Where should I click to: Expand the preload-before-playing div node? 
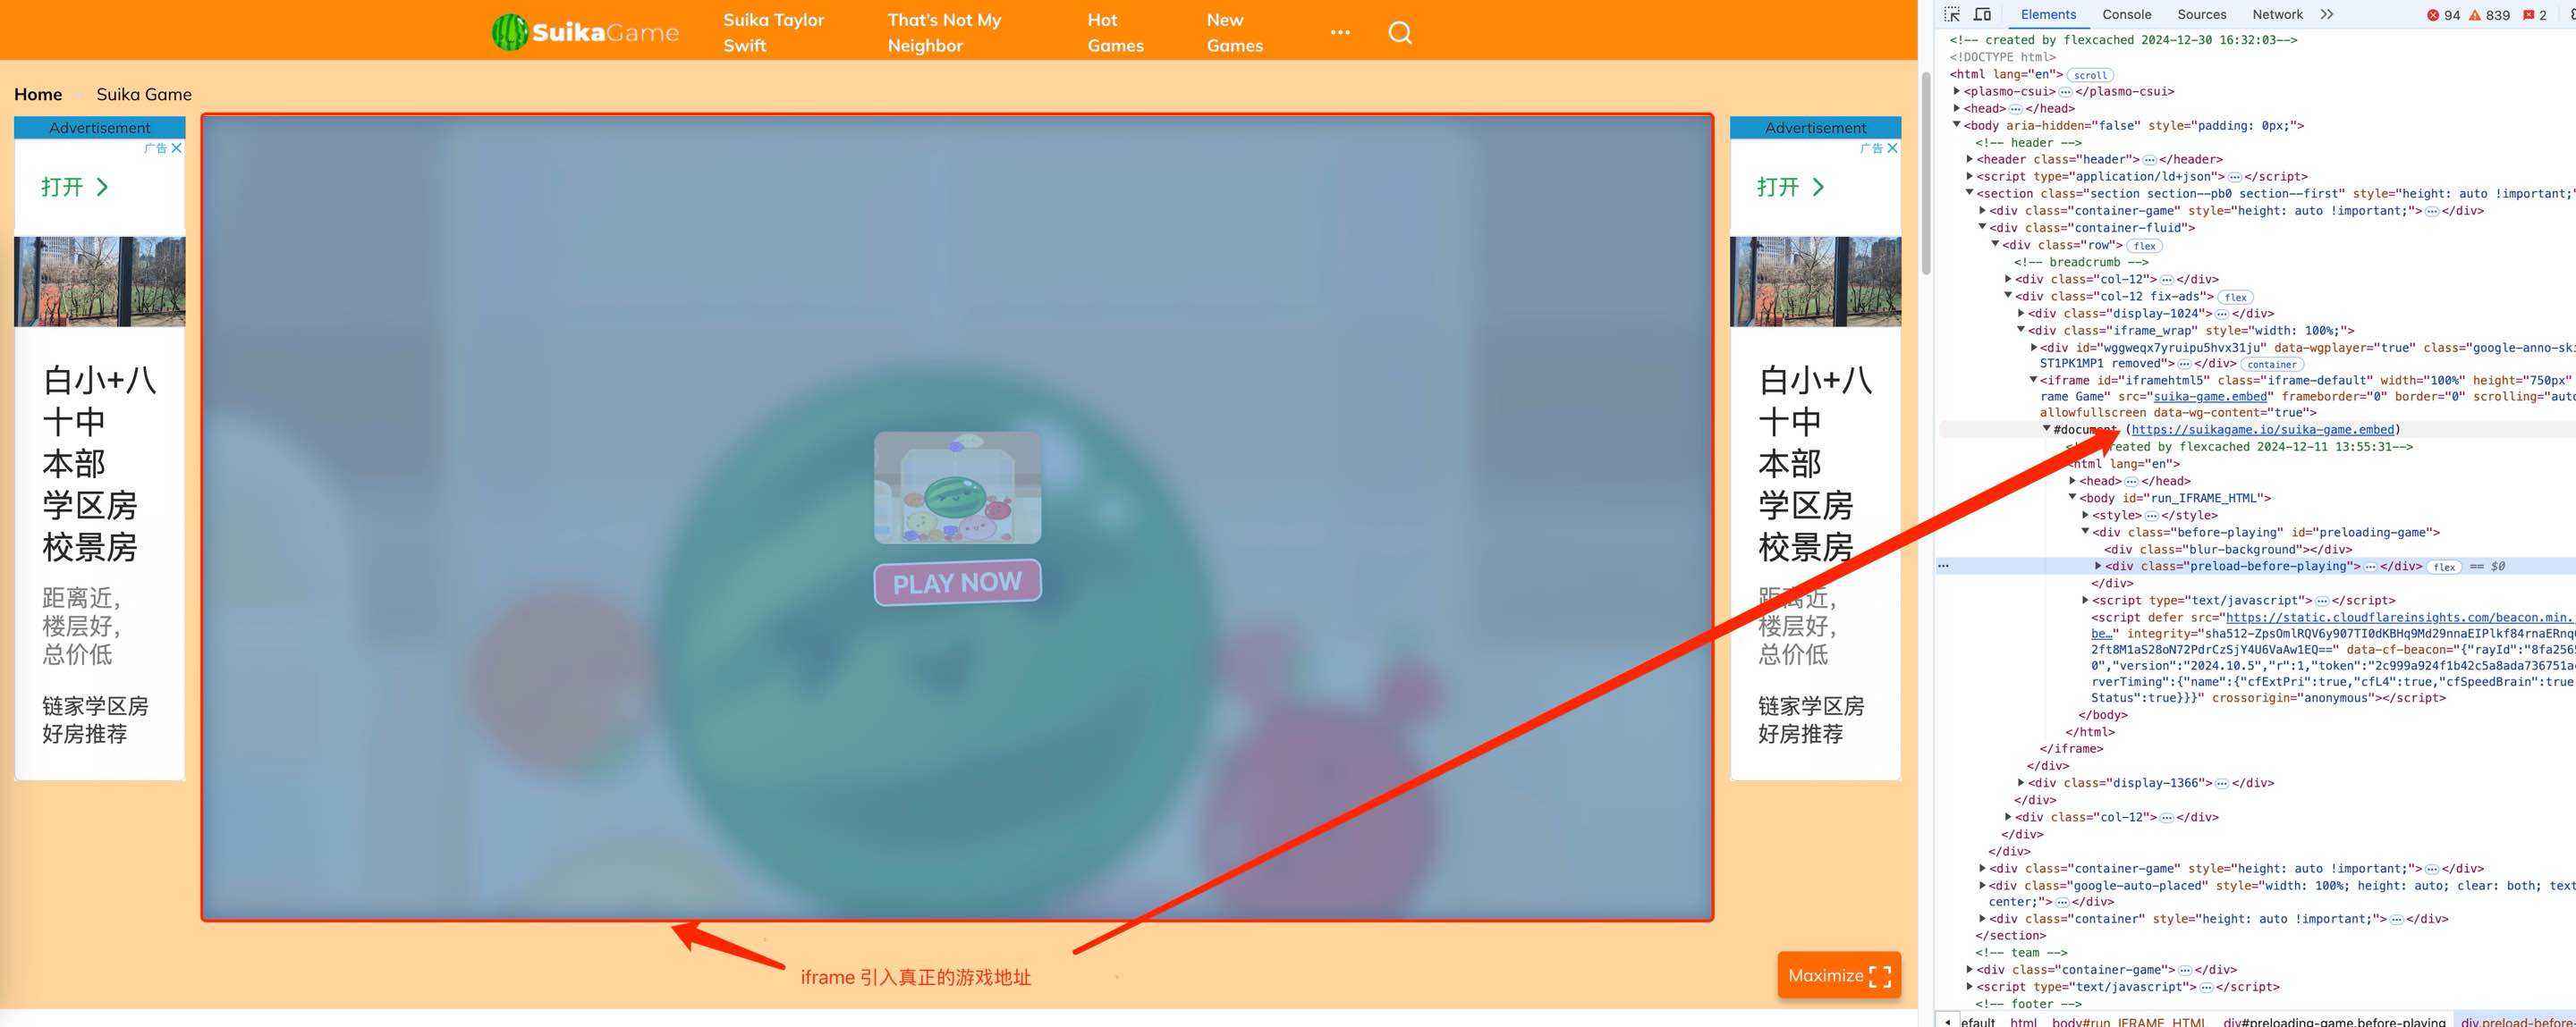tap(2098, 566)
